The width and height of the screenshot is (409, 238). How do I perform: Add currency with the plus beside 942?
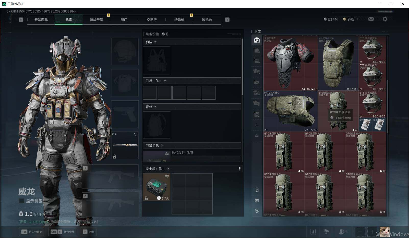tap(357, 19)
